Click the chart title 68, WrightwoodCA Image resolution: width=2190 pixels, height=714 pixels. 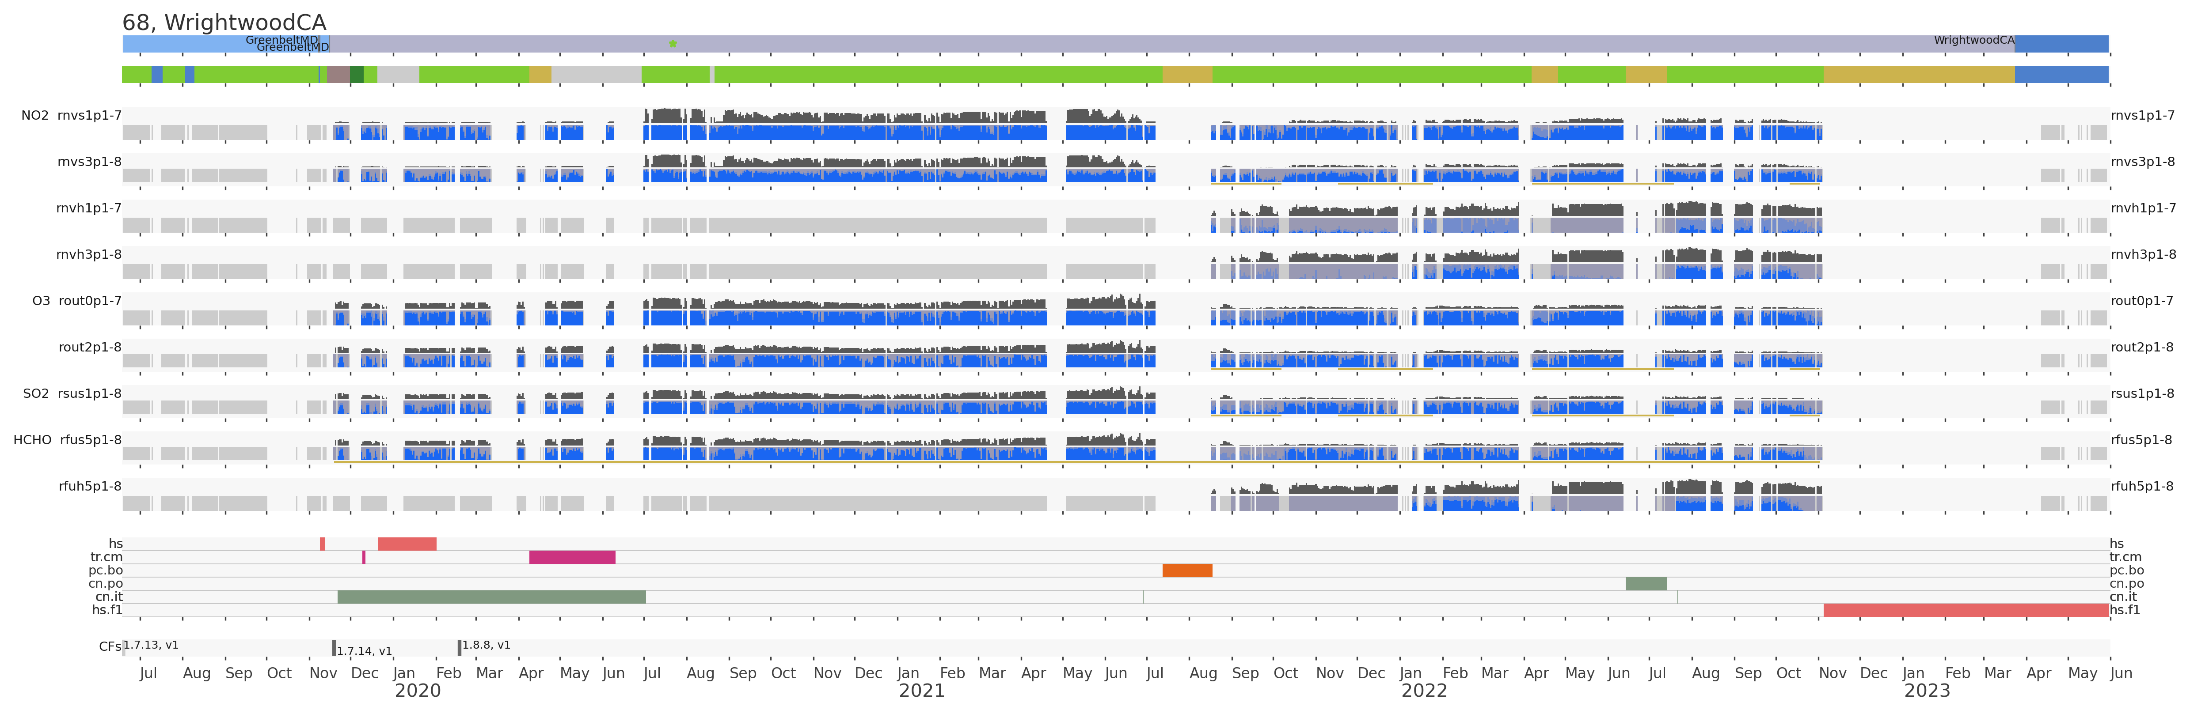(224, 23)
